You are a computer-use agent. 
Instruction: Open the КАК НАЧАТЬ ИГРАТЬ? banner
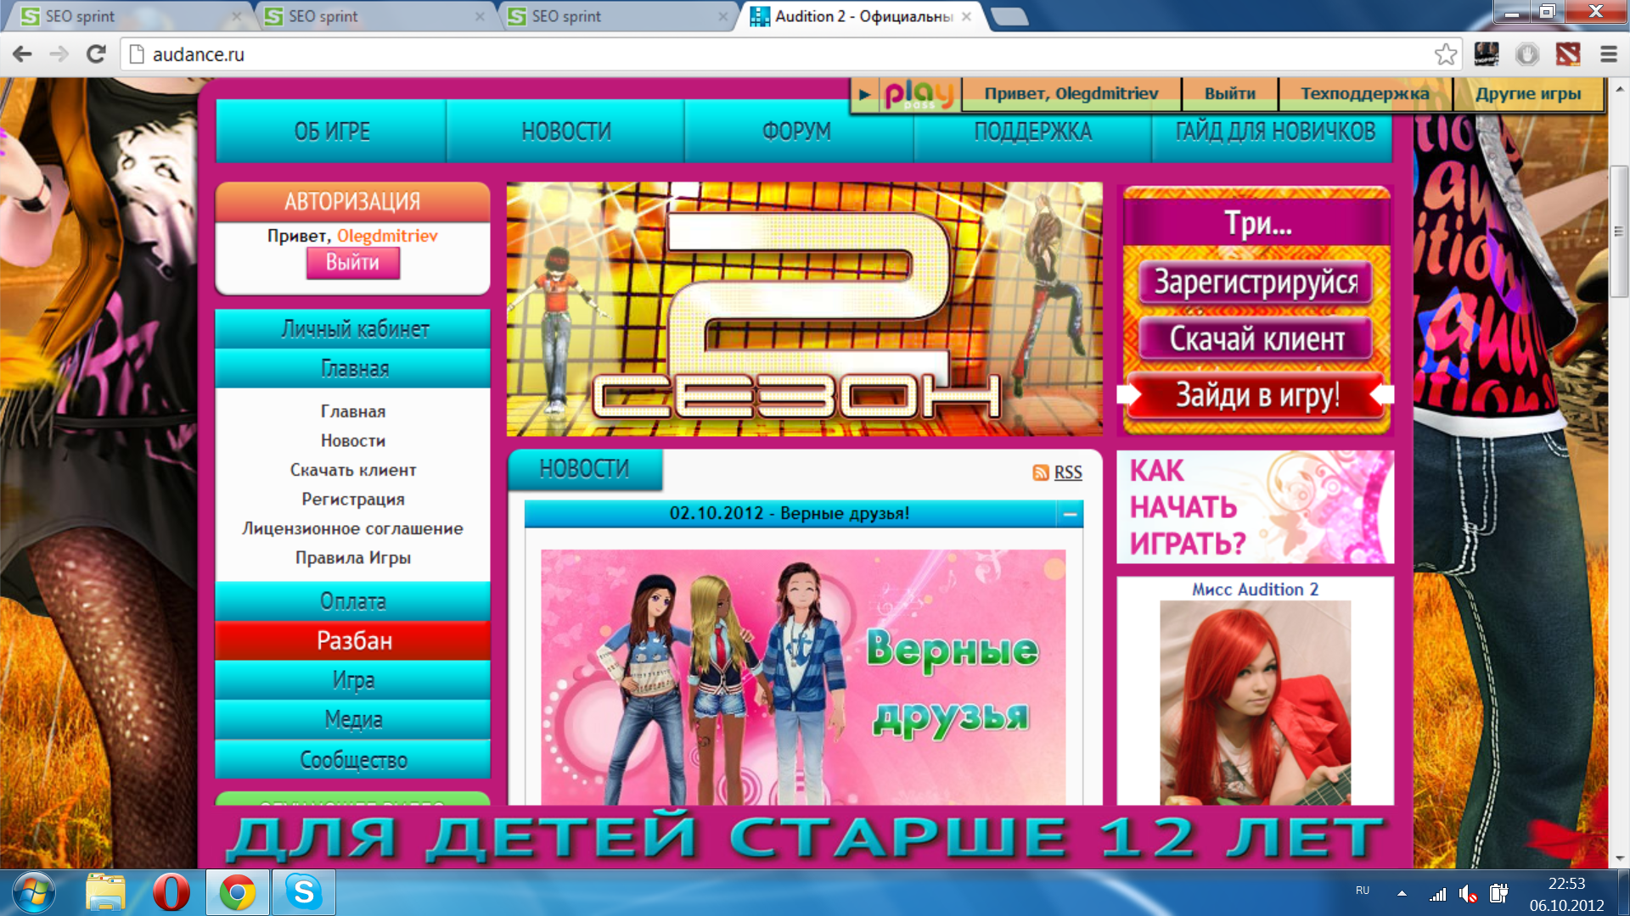click(1255, 507)
